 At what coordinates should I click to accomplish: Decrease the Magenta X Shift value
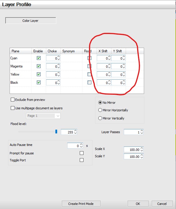click(x=109, y=67)
